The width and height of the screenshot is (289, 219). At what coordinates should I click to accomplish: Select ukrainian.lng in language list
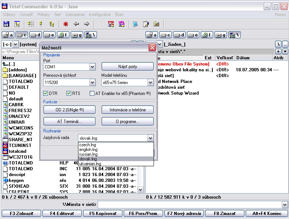[x=116, y=164]
